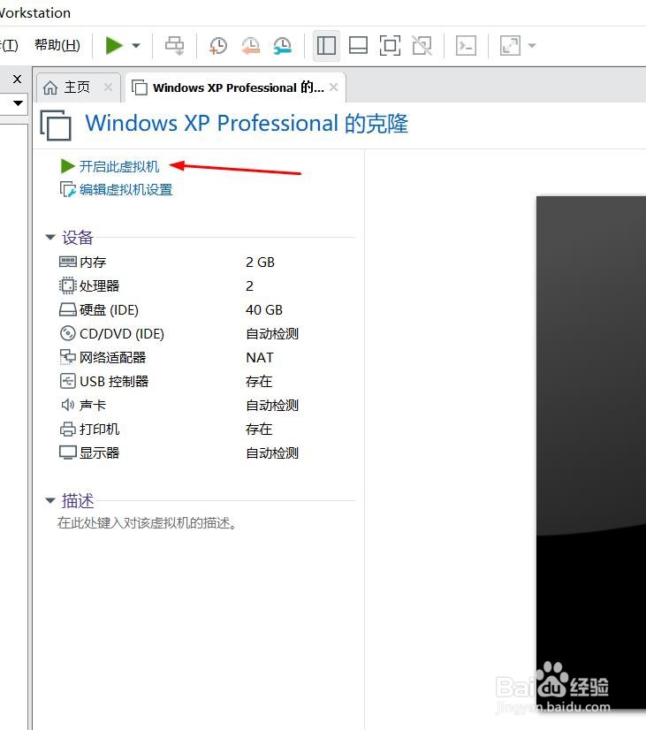Click the 2 GB memory value
This screenshot has width=646, height=730.
pos(260,262)
